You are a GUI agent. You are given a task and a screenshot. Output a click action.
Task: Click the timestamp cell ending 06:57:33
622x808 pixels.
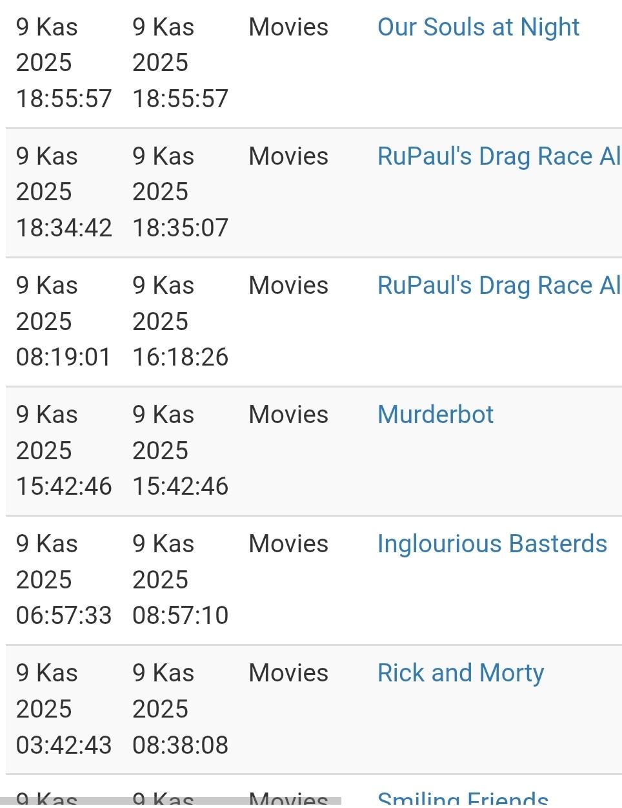(64, 579)
